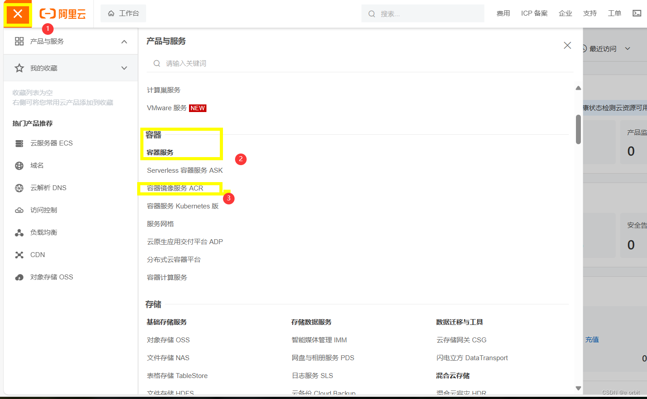
Task: Click the product panel scrollbar thumb
Action: [578, 129]
